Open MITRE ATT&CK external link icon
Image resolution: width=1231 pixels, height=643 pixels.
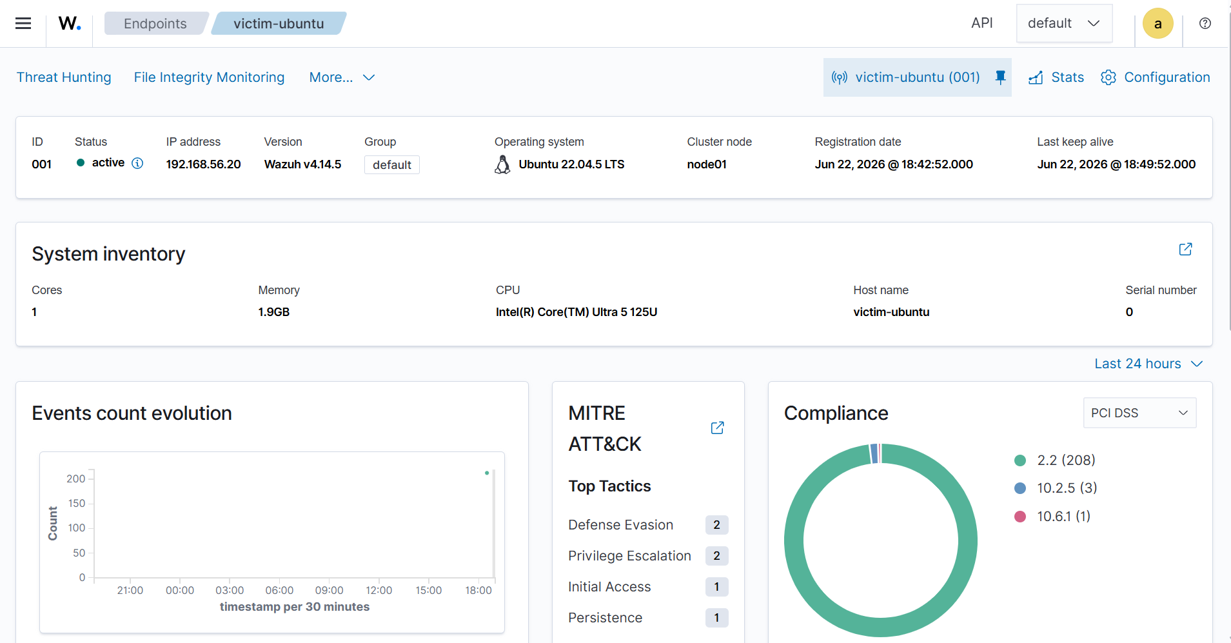[717, 428]
